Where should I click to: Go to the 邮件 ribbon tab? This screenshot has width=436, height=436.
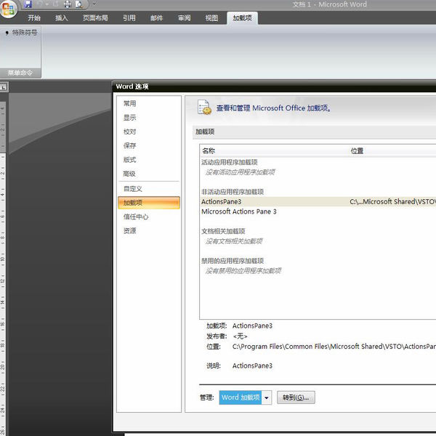coord(156,18)
